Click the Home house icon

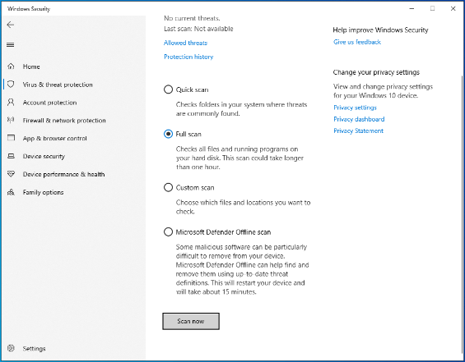click(11, 66)
